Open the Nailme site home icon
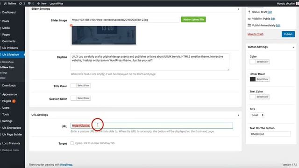The width and height of the screenshot is (299, 168). click(5, 3)
